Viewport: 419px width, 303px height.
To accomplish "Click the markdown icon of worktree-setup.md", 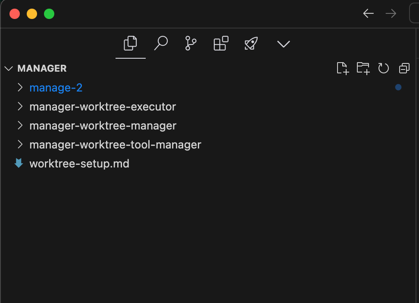I will pos(19,163).
